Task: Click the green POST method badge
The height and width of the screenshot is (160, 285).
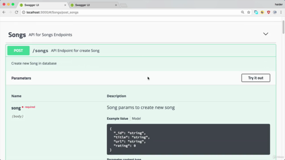Action: click(18, 51)
